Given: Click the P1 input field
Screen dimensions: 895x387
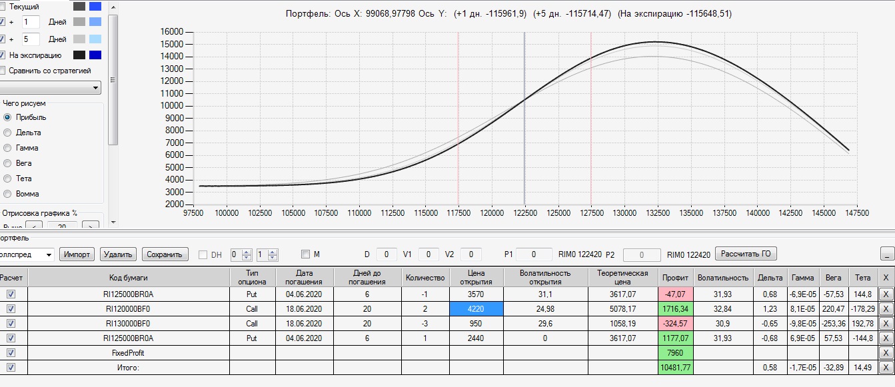Looking at the screenshot, I should pos(534,254).
